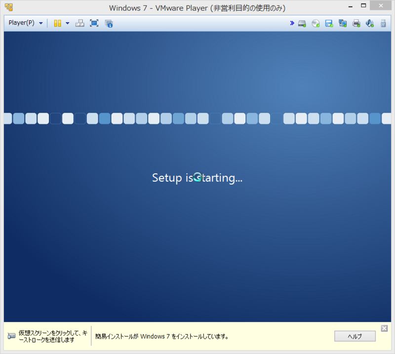
Task: Click the Setup is starting text
Action: pyautogui.click(x=197, y=178)
